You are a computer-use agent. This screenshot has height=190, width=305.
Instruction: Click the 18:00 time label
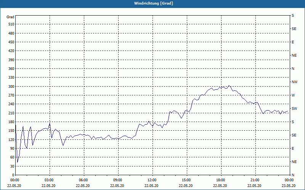pyautogui.click(x=220, y=180)
